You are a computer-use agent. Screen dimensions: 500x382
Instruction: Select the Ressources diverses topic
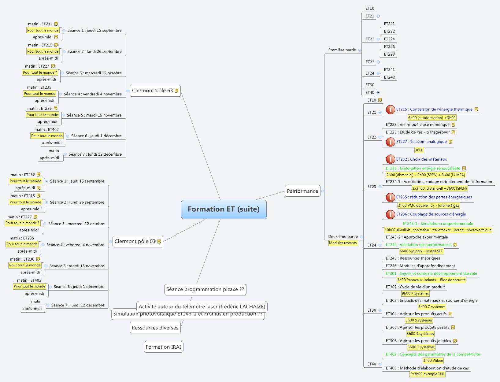155,328
